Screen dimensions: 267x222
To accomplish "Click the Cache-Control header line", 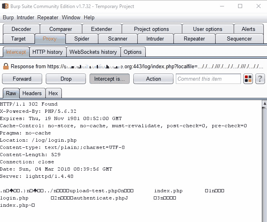I will click(123, 126).
